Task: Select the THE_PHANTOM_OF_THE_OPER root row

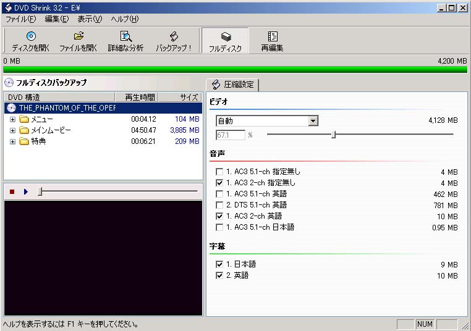Action: click(x=103, y=108)
